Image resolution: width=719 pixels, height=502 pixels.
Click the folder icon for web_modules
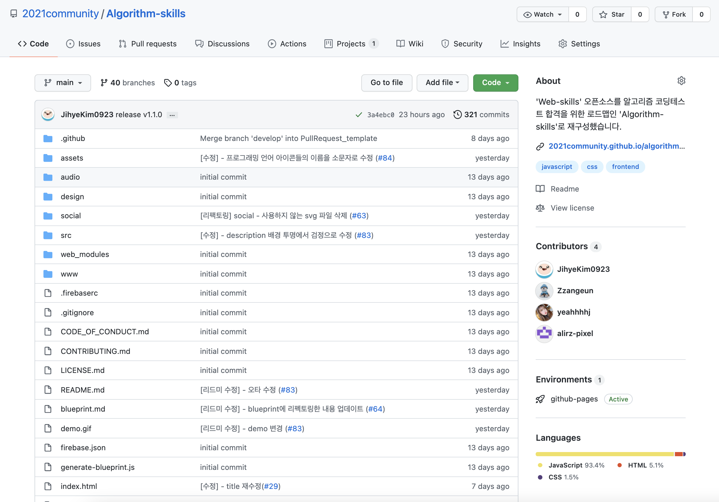pos(48,255)
